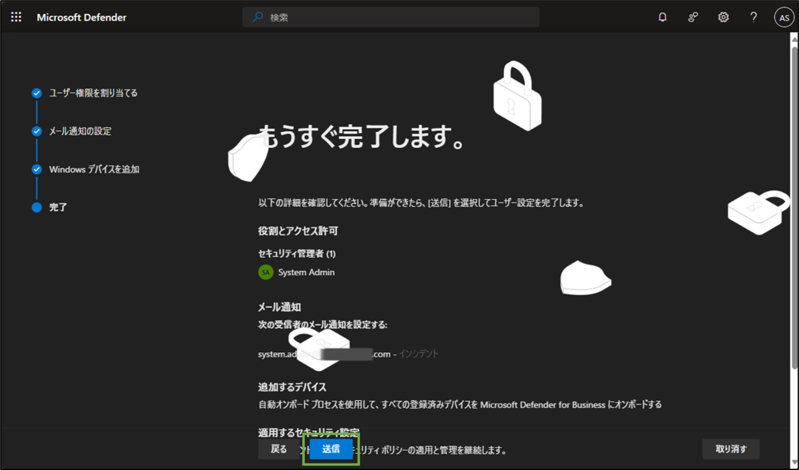Click the インシデント notification type text
This screenshot has width=799, height=470.
419,354
